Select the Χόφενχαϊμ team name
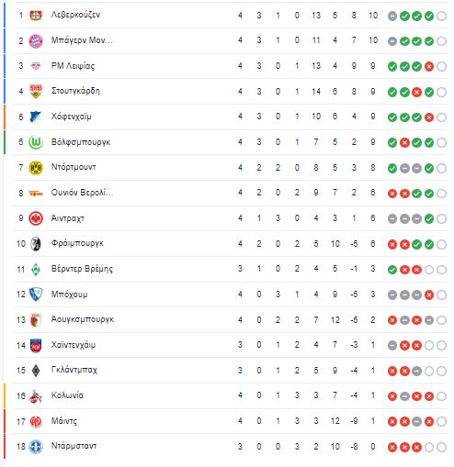Viewport: 454px width, 467px height. coord(71,117)
